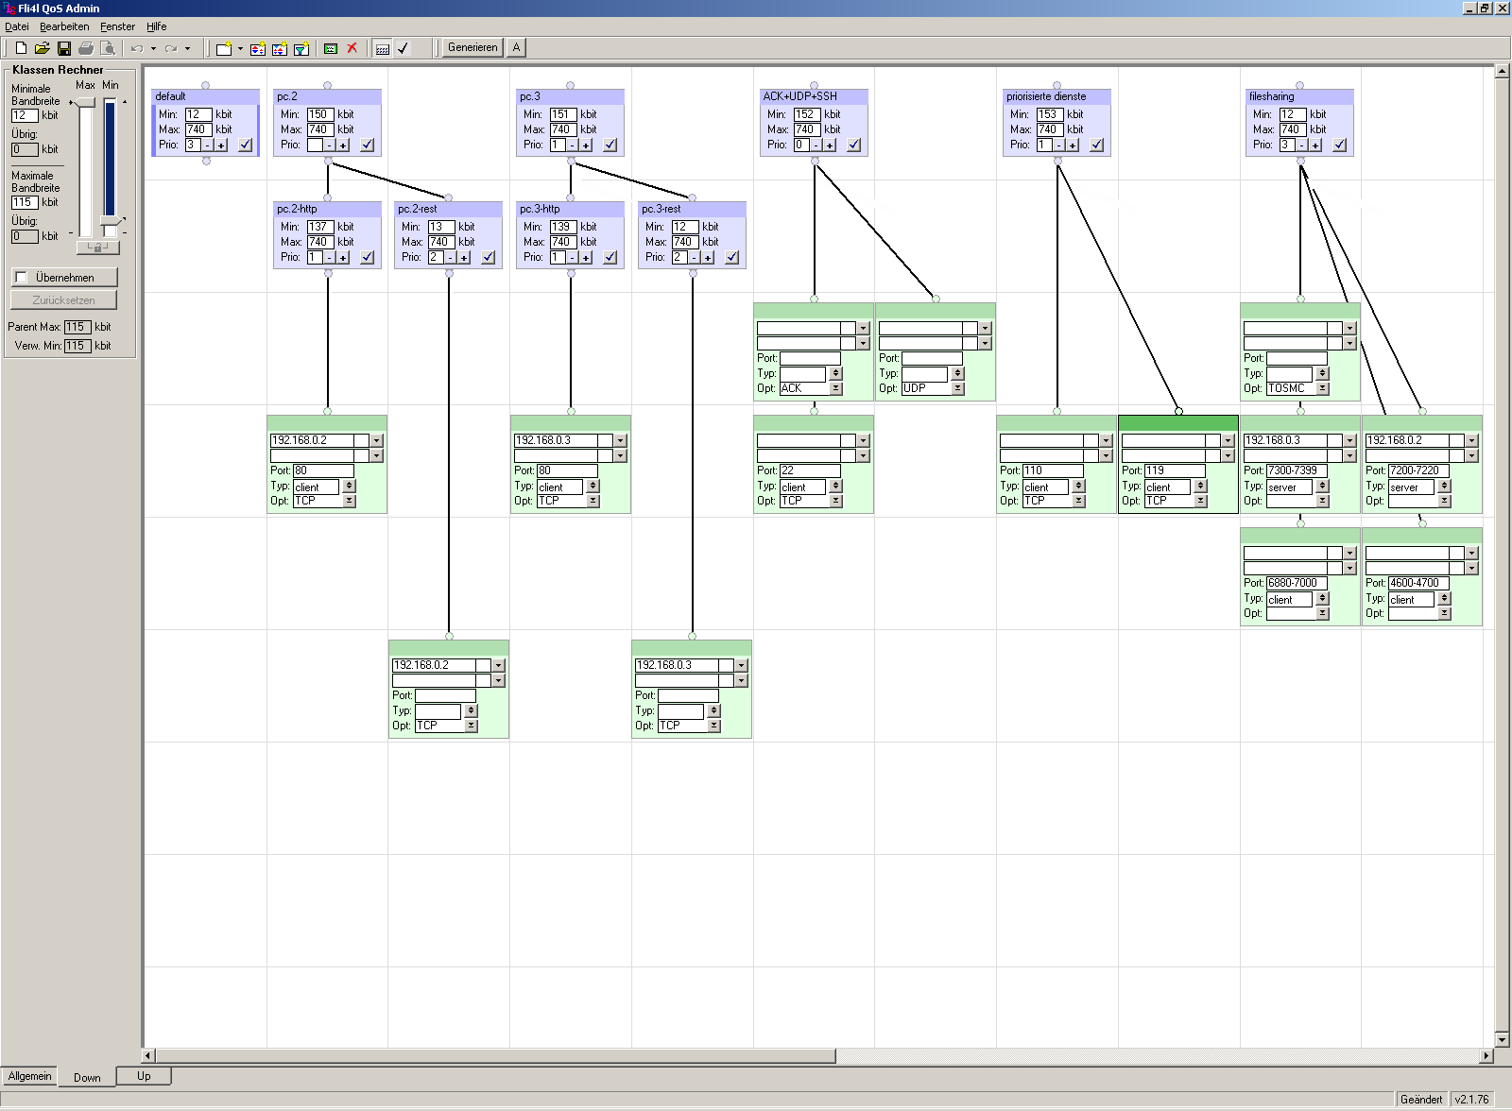Click the open folder toolbar icon
The image size is (1512, 1111).
(42, 48)
